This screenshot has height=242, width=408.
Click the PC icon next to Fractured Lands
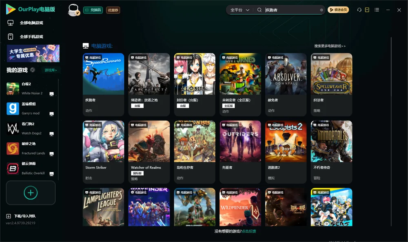[x=51, y=154]
